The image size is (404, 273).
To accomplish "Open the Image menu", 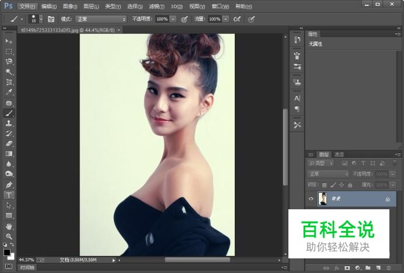I will 70,6.
